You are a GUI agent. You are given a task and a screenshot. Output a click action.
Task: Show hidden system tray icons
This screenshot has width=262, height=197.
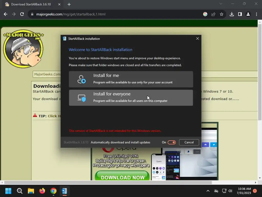(x=208, y=191)
